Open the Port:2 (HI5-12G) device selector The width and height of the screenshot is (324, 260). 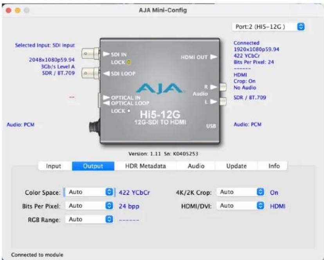[268, 27]
